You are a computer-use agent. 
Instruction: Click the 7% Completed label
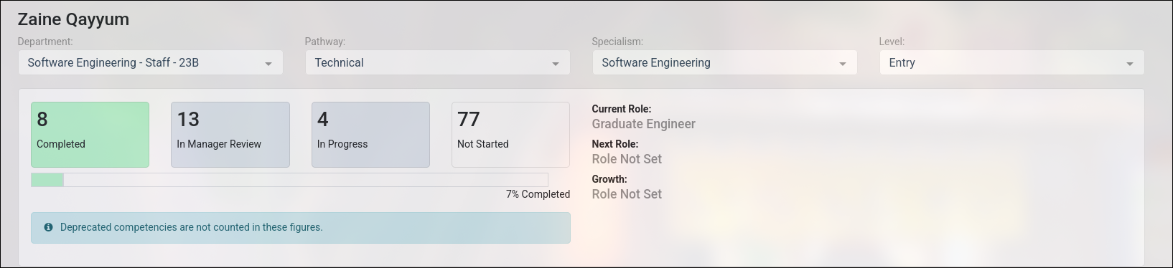tap(538, 194)
